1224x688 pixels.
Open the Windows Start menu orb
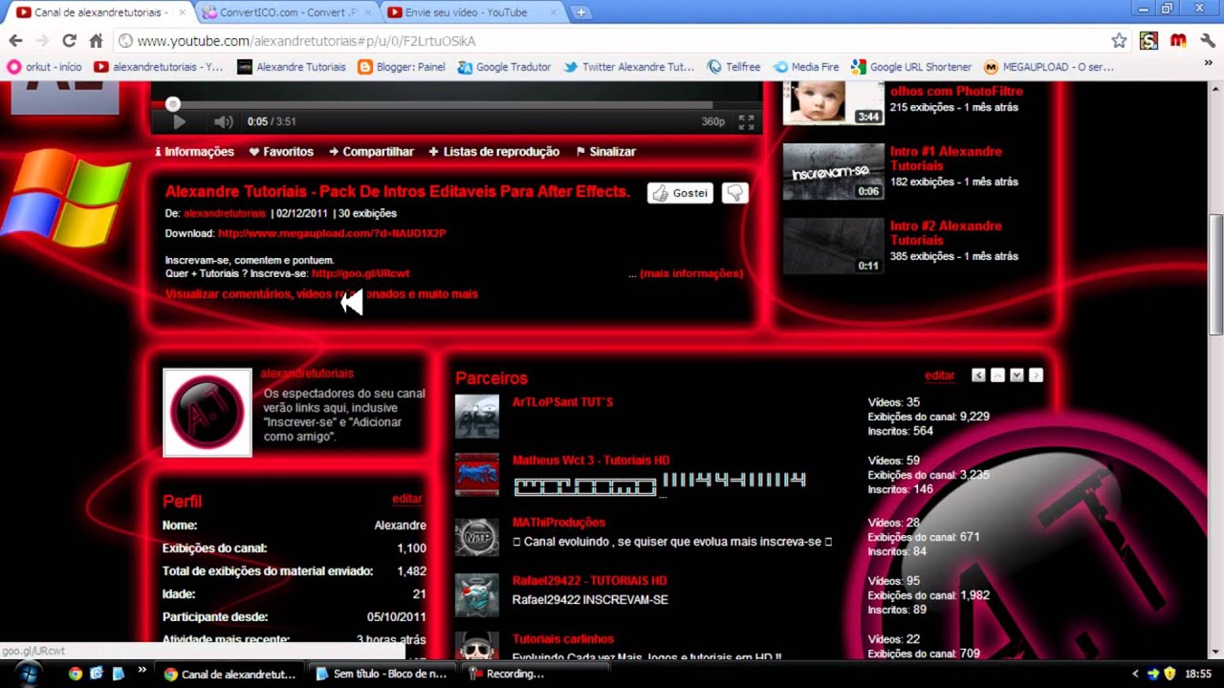(x=28, y=673)
